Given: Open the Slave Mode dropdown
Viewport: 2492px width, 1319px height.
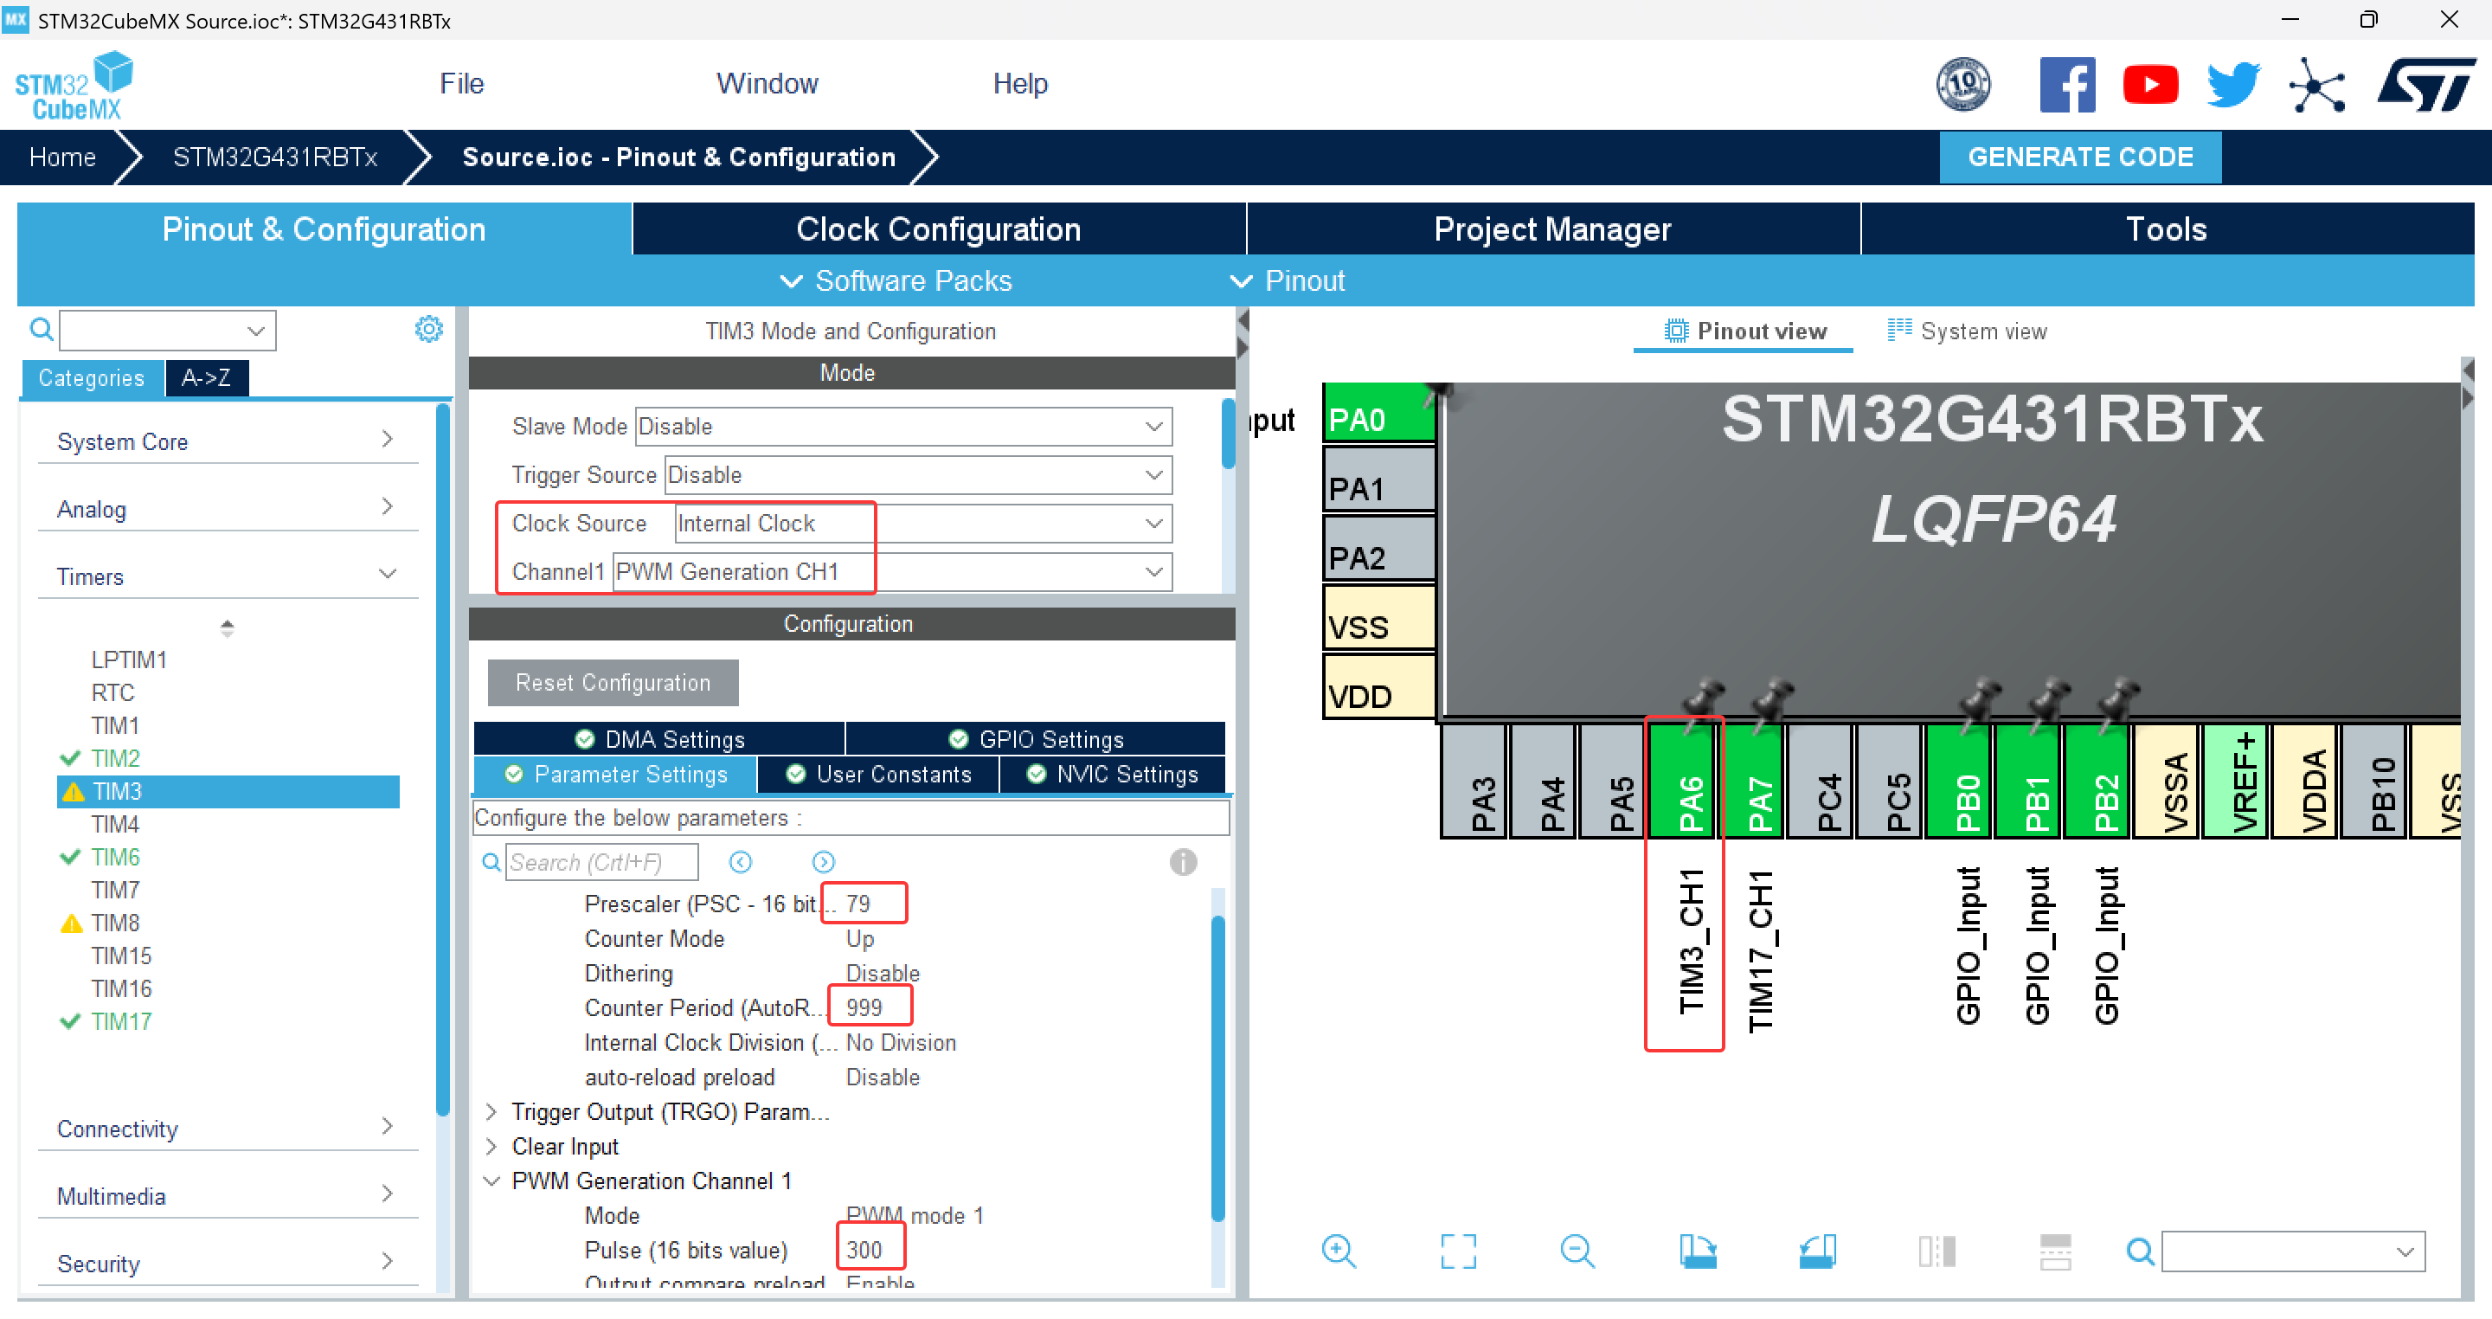Looking at the screenshot, I should [x=903, y=427].
